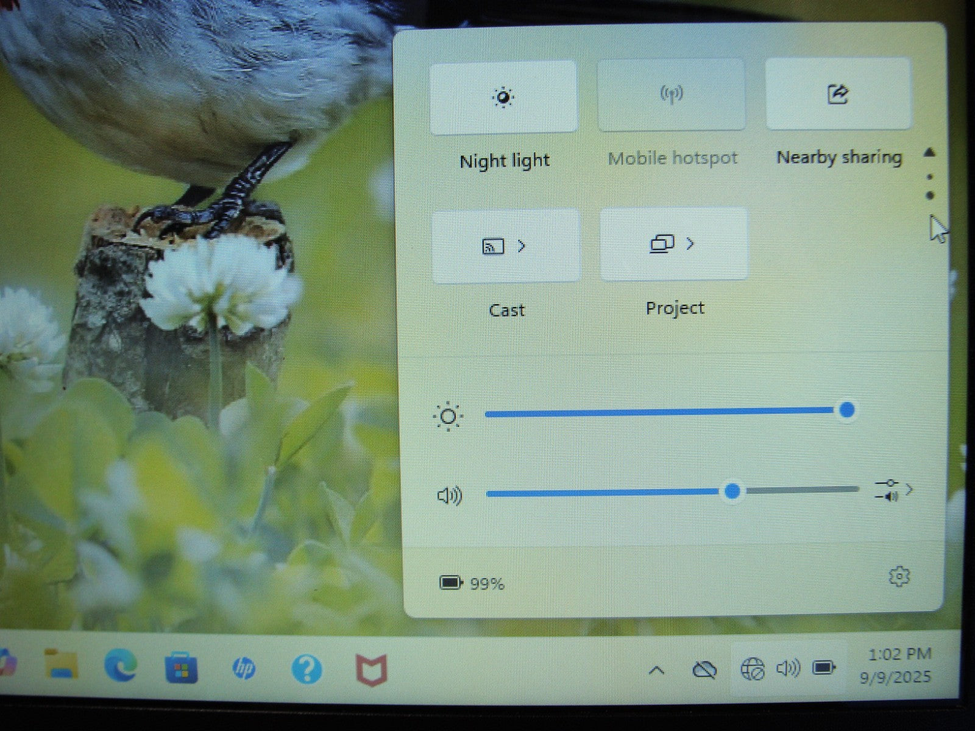Enable Nearby sharing tile
The height and width of the screenshot is (731, 975).
coord(838,94)
